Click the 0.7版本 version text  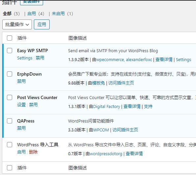click(x=75, y=154)
